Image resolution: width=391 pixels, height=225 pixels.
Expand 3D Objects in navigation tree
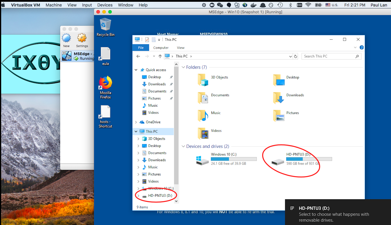(x=138, y=139)
